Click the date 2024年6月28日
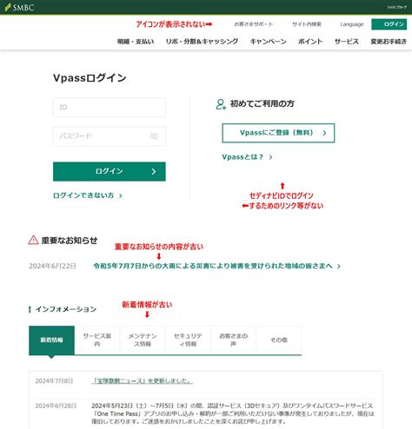Image resolution: width=412 pixels, height=429 pixels. click(56, 406)
